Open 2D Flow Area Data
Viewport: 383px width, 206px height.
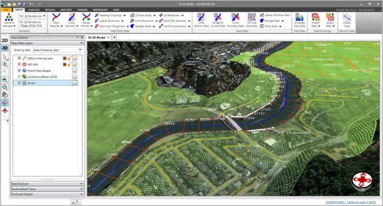click(252, 21)
